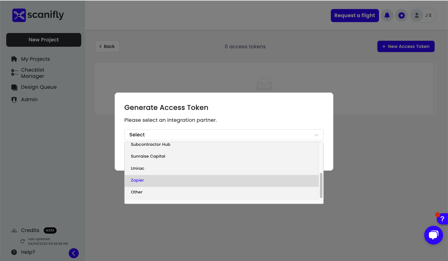Open the My Projects page

tap(35, 59)
